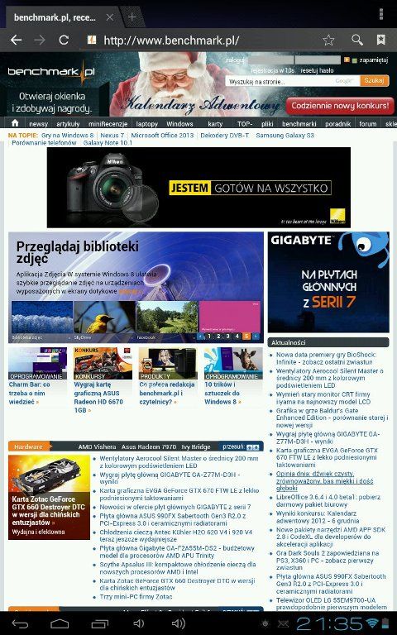Viewport: 397px width, 635px height.
Task: Open the karty menu item
Action: [215, 124]
